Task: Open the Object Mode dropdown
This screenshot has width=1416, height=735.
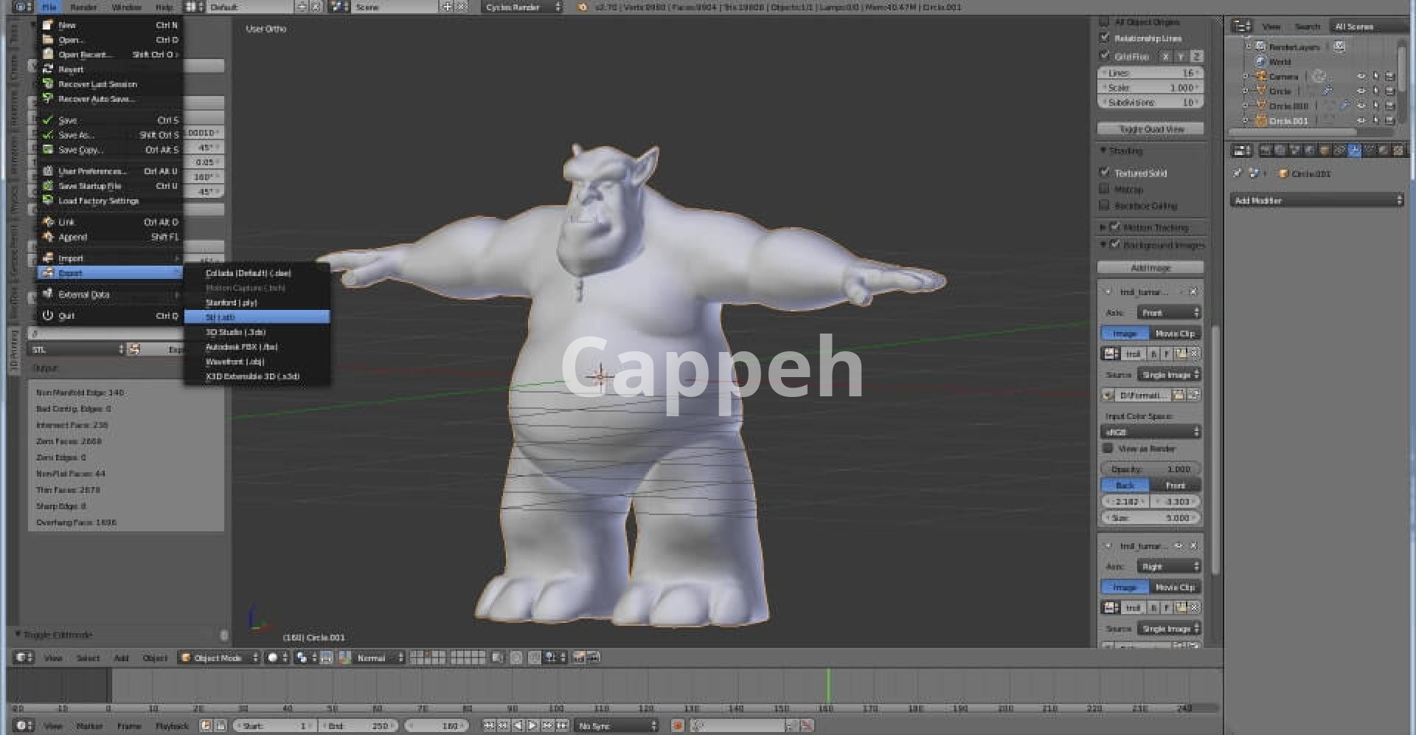Action: coord(220,658)
